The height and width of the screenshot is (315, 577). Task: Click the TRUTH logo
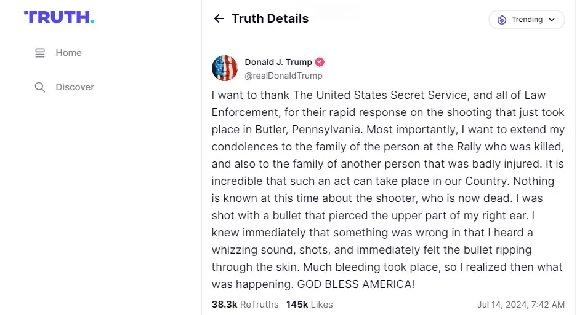tap(59, 17)
